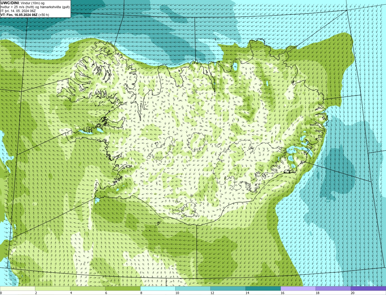Click the legend scale label '12'
The height and width of the screenshot is (295, 386).
(212, 293)
